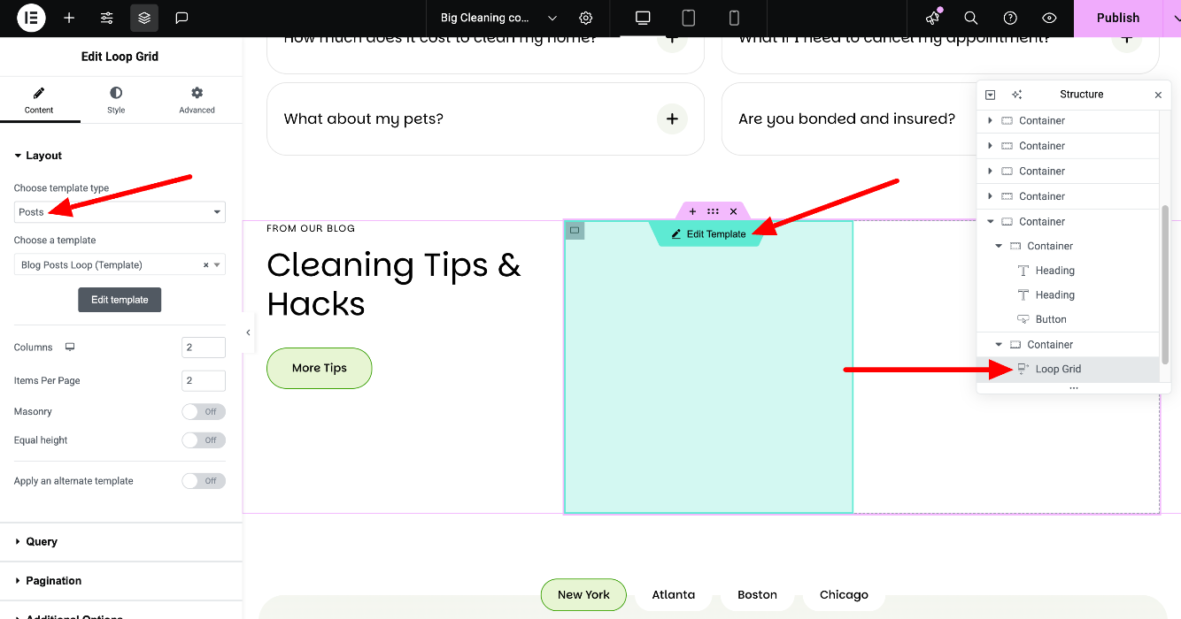This screenshot has width=1181, height=619.
Task: Toggle the Equal height switch
Action: pos(204,439)
